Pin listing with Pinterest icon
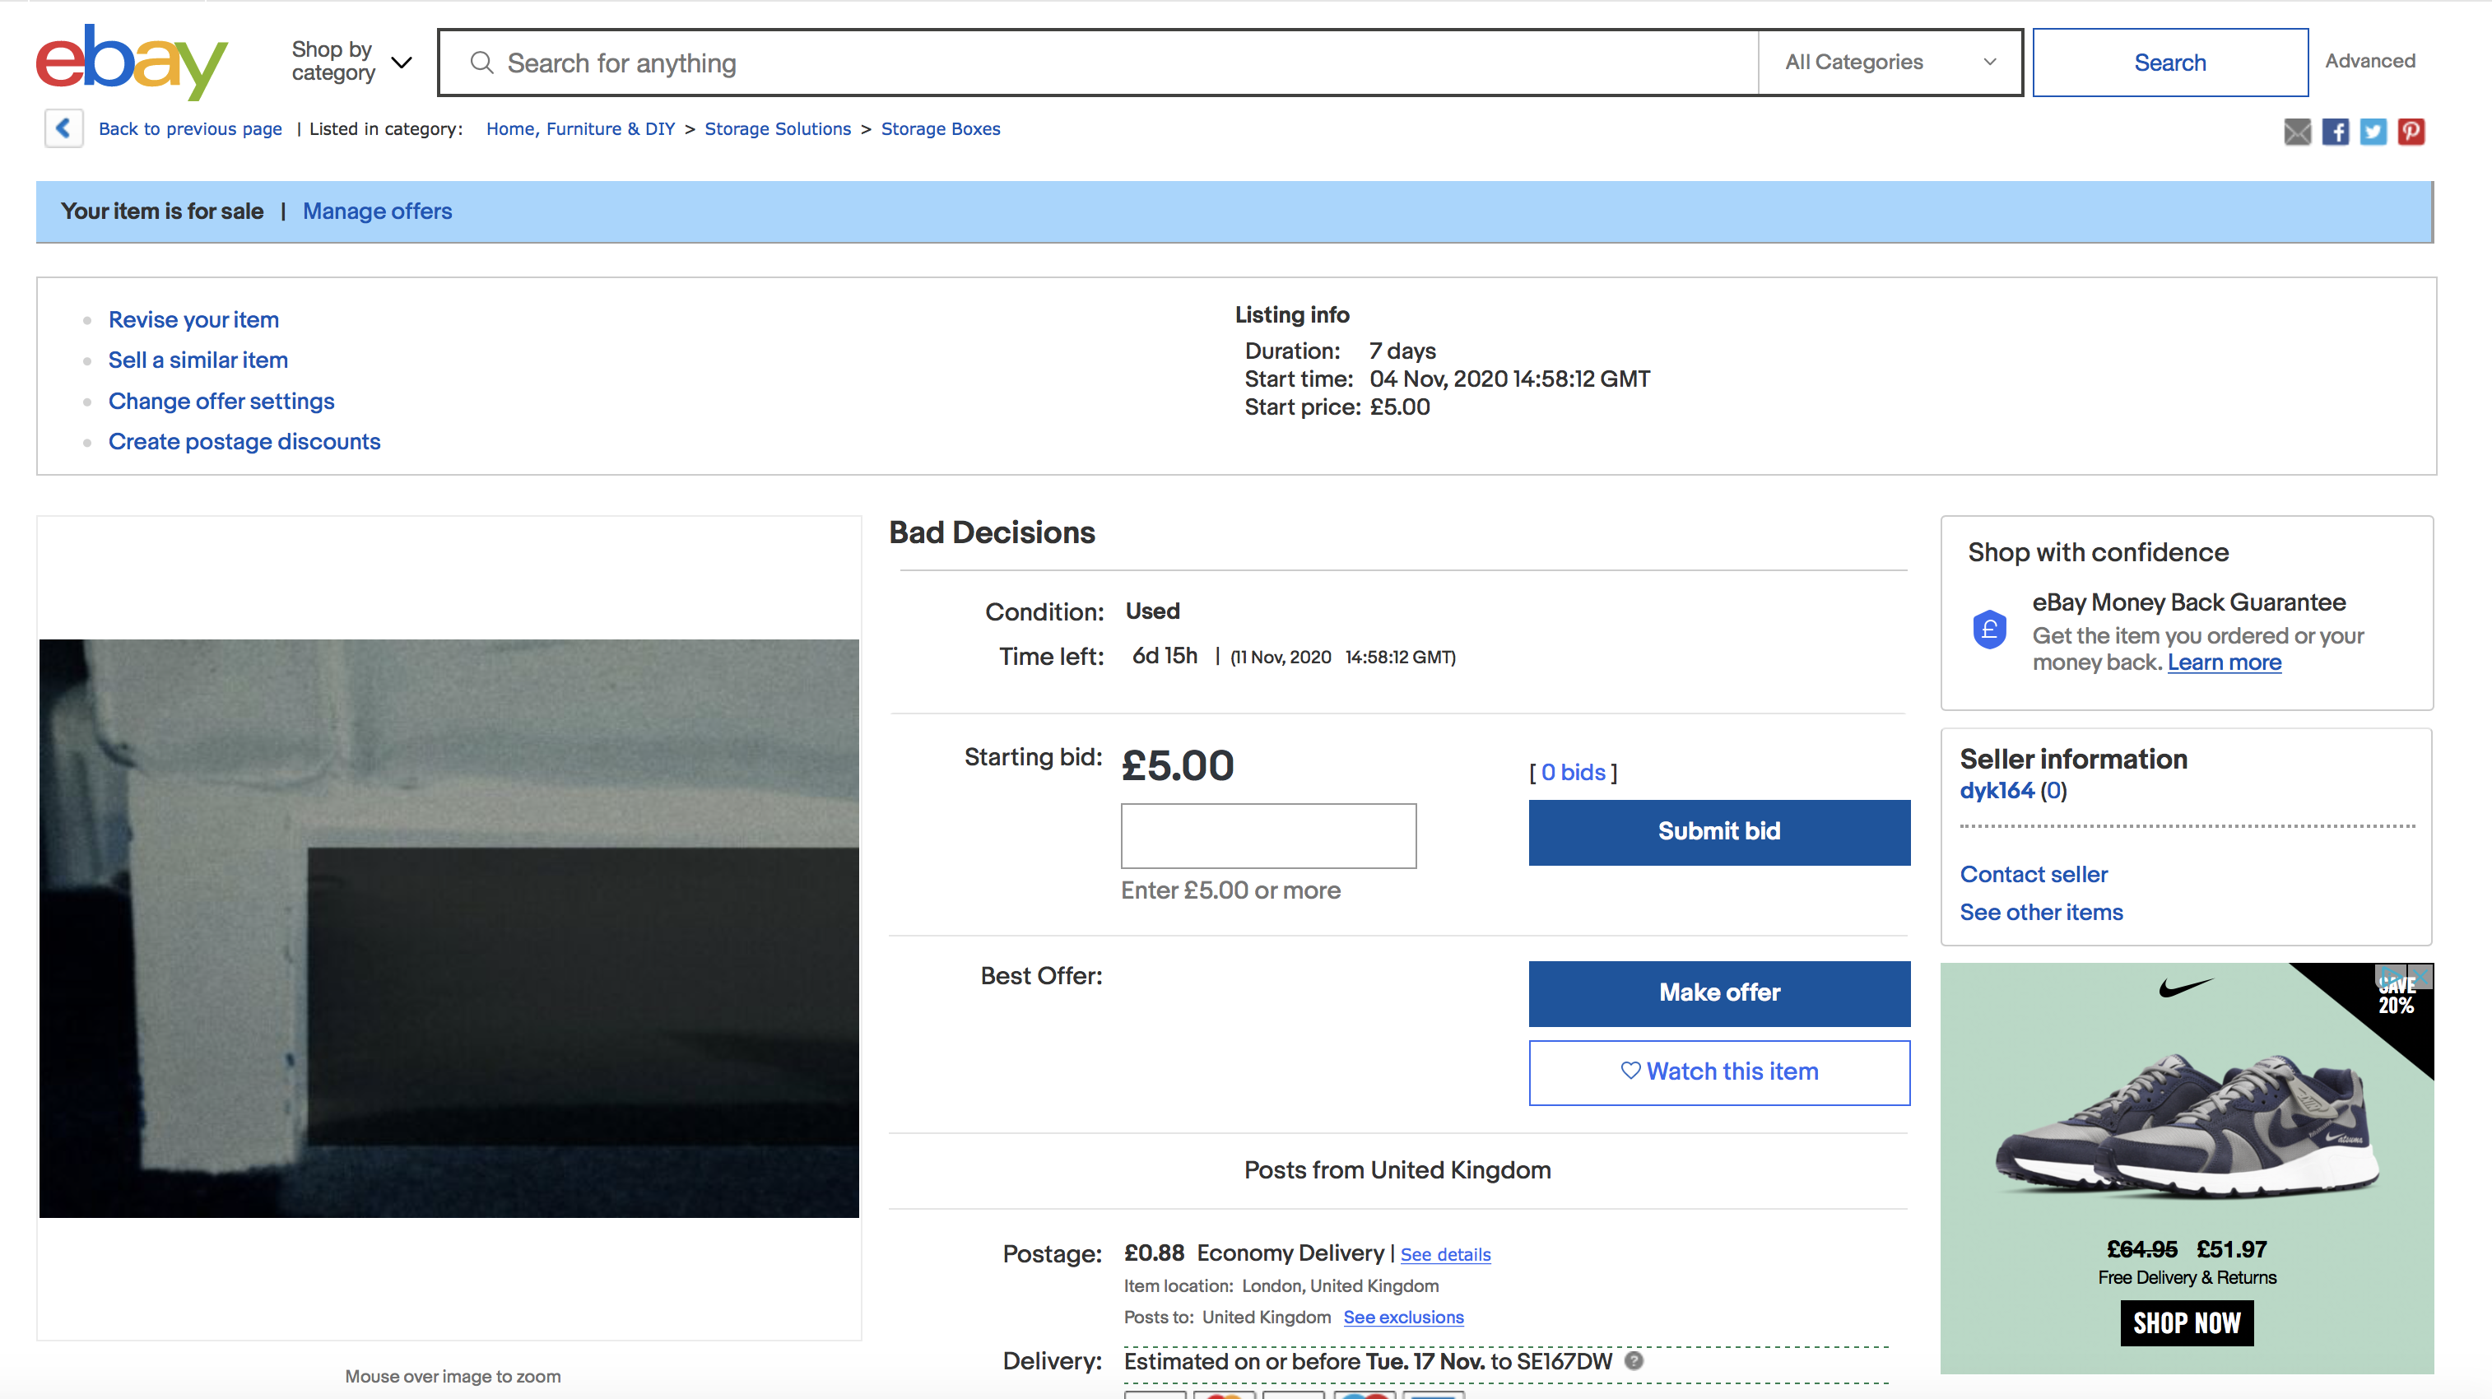The height and width of the screenshot is (1399, 2492). point(2411,132)
